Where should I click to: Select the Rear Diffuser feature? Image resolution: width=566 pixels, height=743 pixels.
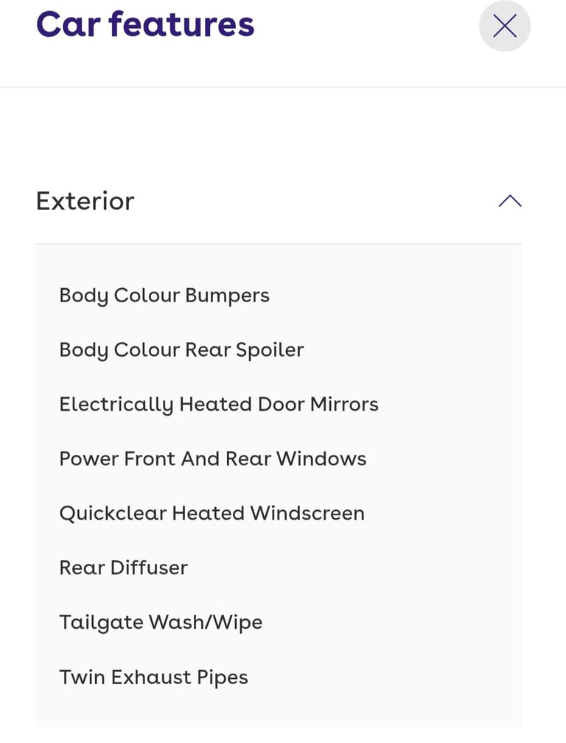point(123,568)
